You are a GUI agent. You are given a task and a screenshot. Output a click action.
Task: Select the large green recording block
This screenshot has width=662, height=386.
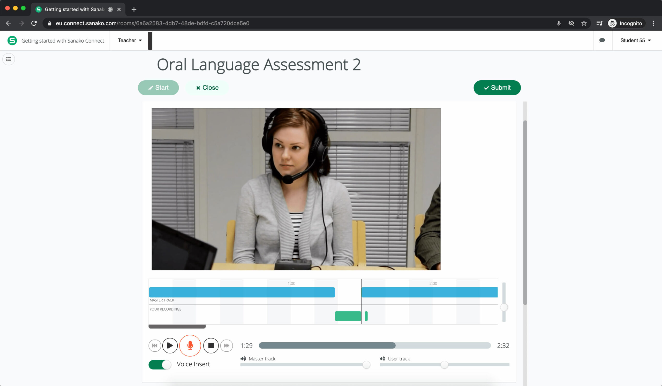point(348,316)
